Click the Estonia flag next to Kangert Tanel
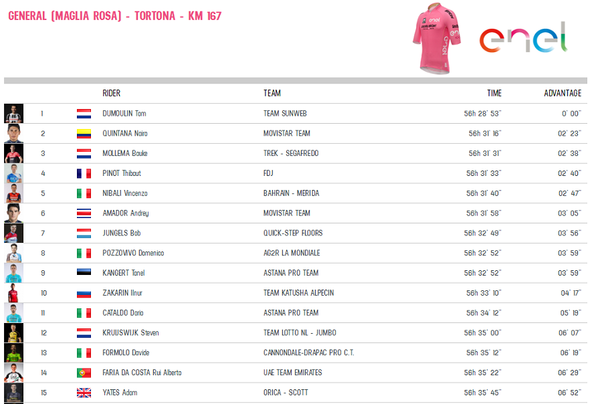 [x=84, y=272]
